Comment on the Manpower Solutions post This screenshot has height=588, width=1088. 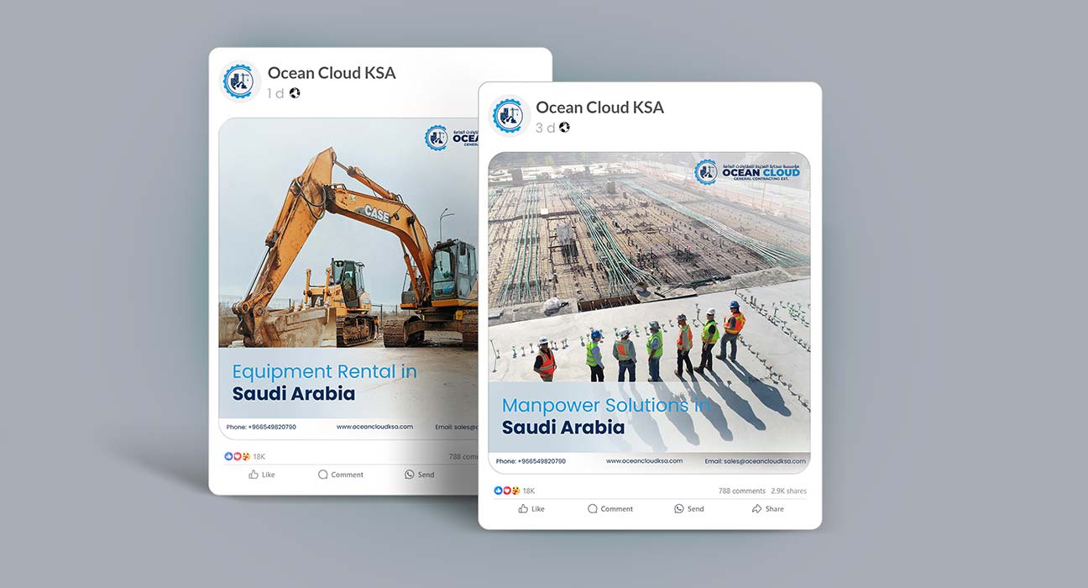(610, 509)
